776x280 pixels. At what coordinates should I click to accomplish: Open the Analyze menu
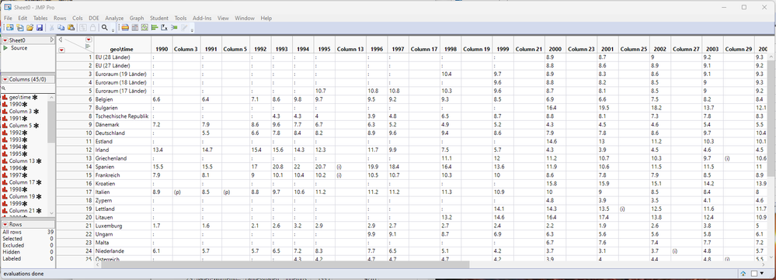[114, 19]
